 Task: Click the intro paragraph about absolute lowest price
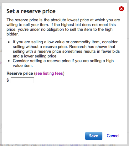(x=63, y=27)
